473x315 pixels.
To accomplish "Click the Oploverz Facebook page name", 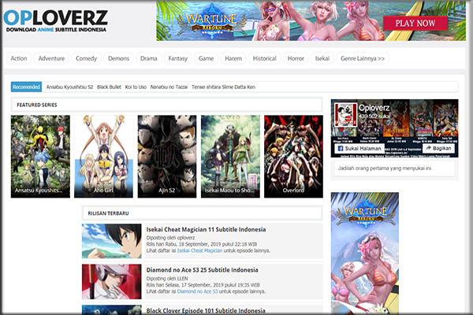I will [x=374, y=108].
